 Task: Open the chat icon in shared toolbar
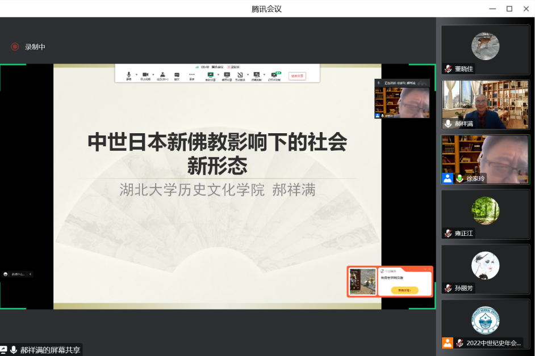177,75
